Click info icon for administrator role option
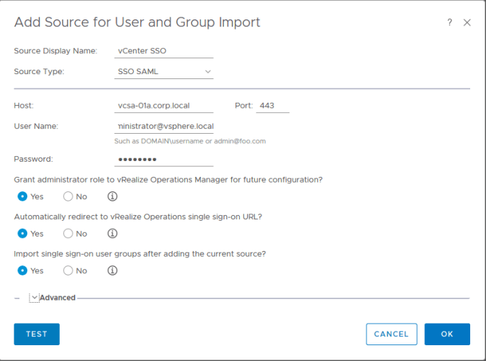The image size is (486, 361). coord(112,196)
